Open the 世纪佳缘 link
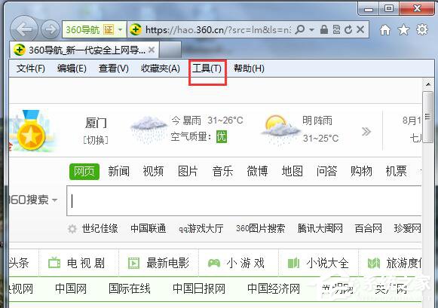Viewport: 438px width, 308px height. (100, 229)
